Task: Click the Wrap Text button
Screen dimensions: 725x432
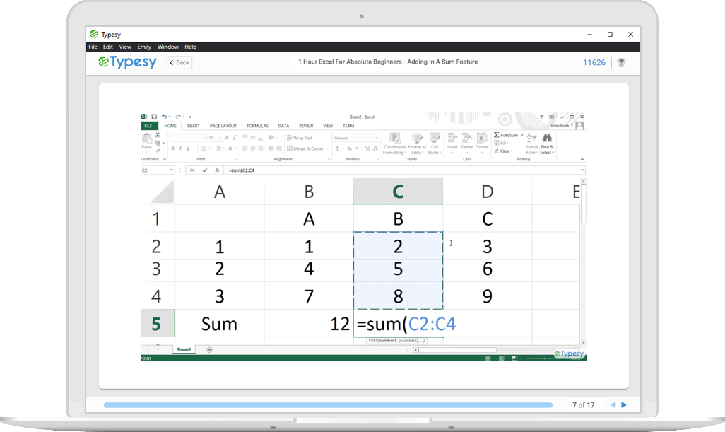Action: click(300, 138)
